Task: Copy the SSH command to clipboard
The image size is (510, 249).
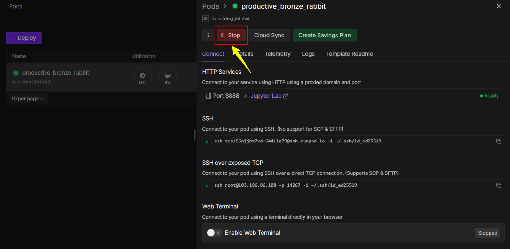Action: point(498,141)
